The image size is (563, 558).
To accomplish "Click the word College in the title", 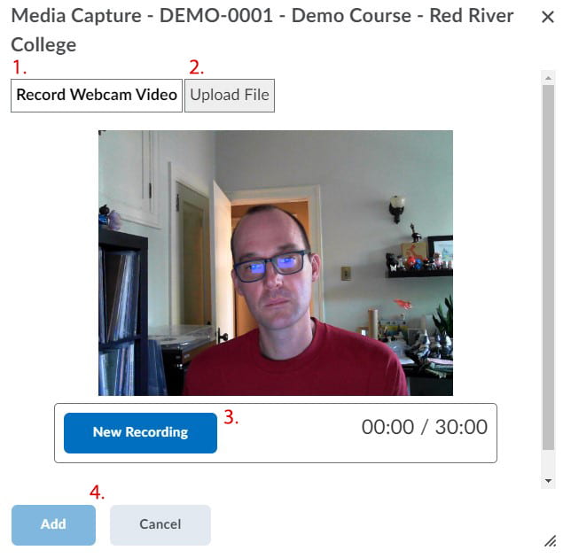I will (x=43, y=45).
